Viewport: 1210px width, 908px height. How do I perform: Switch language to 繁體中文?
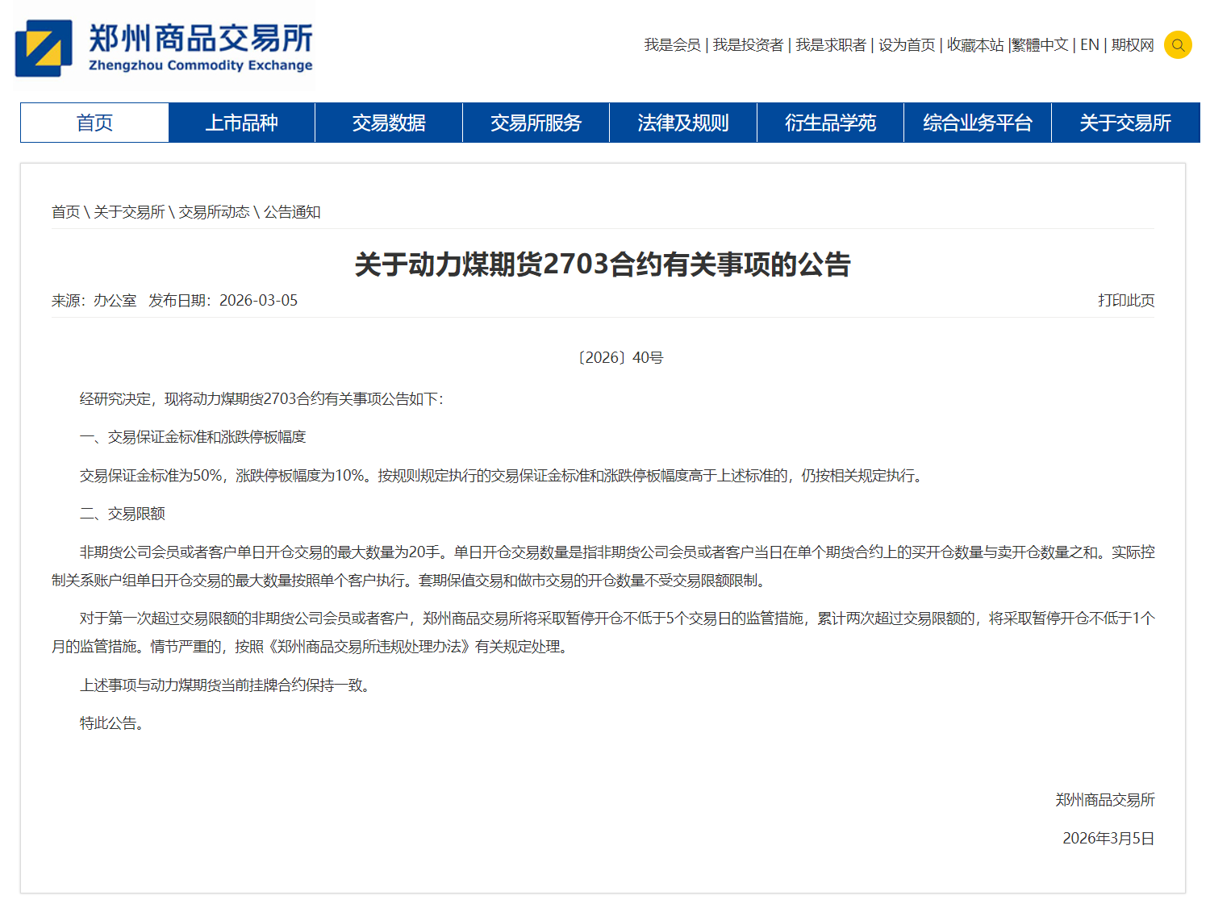pyautogui.click(x=1041, y=45)
